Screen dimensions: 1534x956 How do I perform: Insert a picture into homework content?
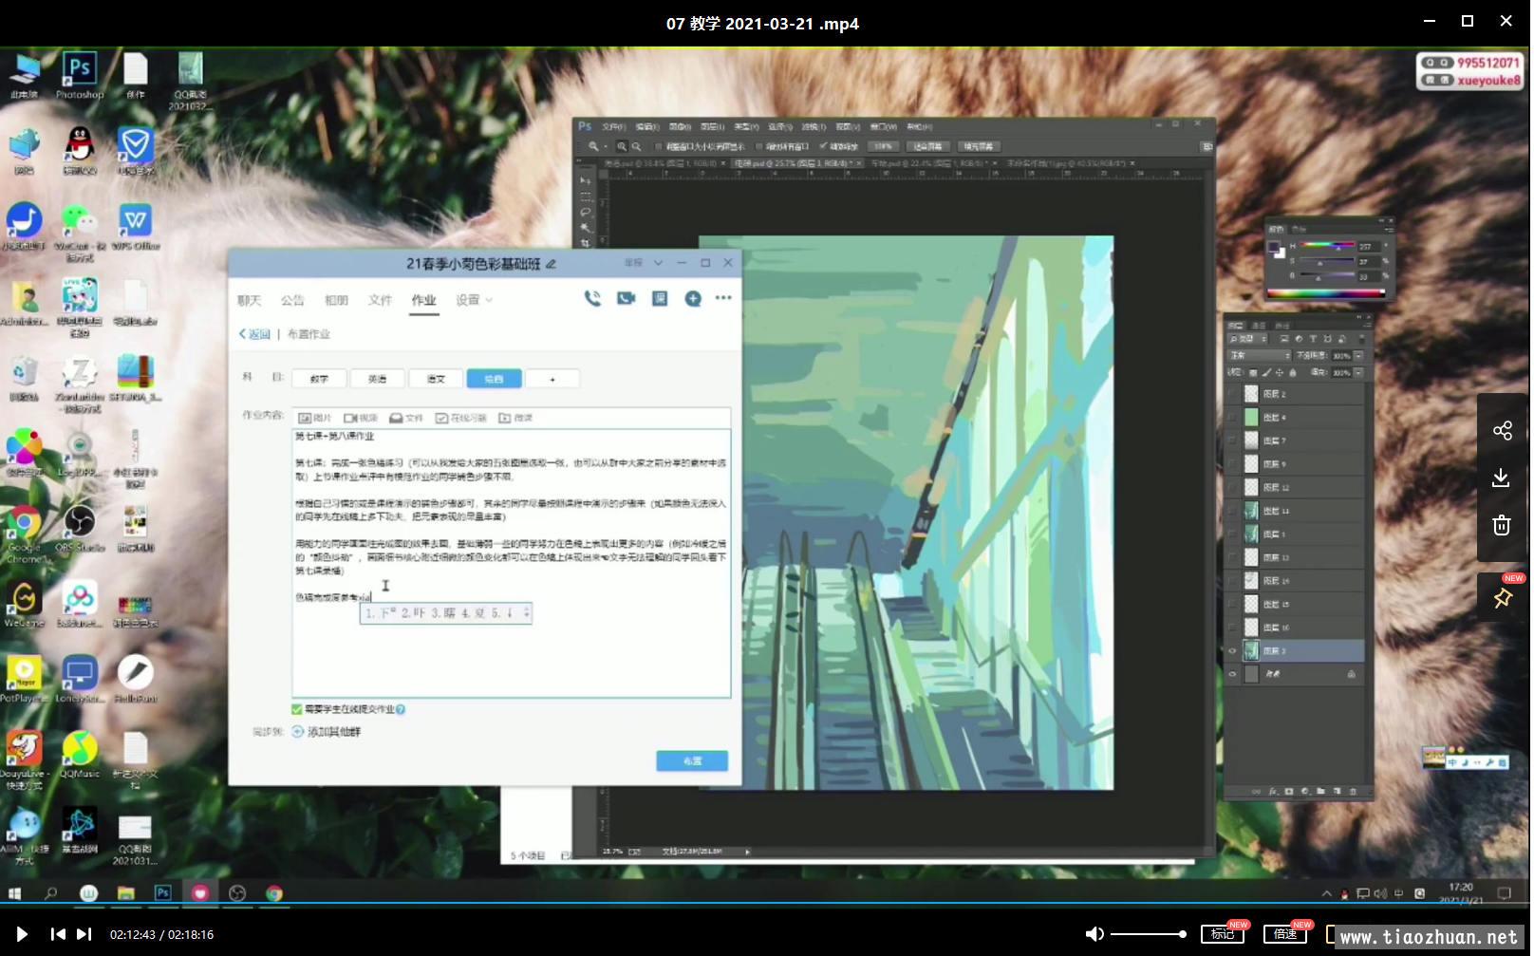[315, 418]
